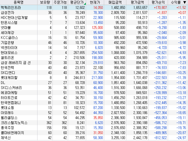
Task: Sort by the 종목명 column header
Action: [x=19, y=2]
